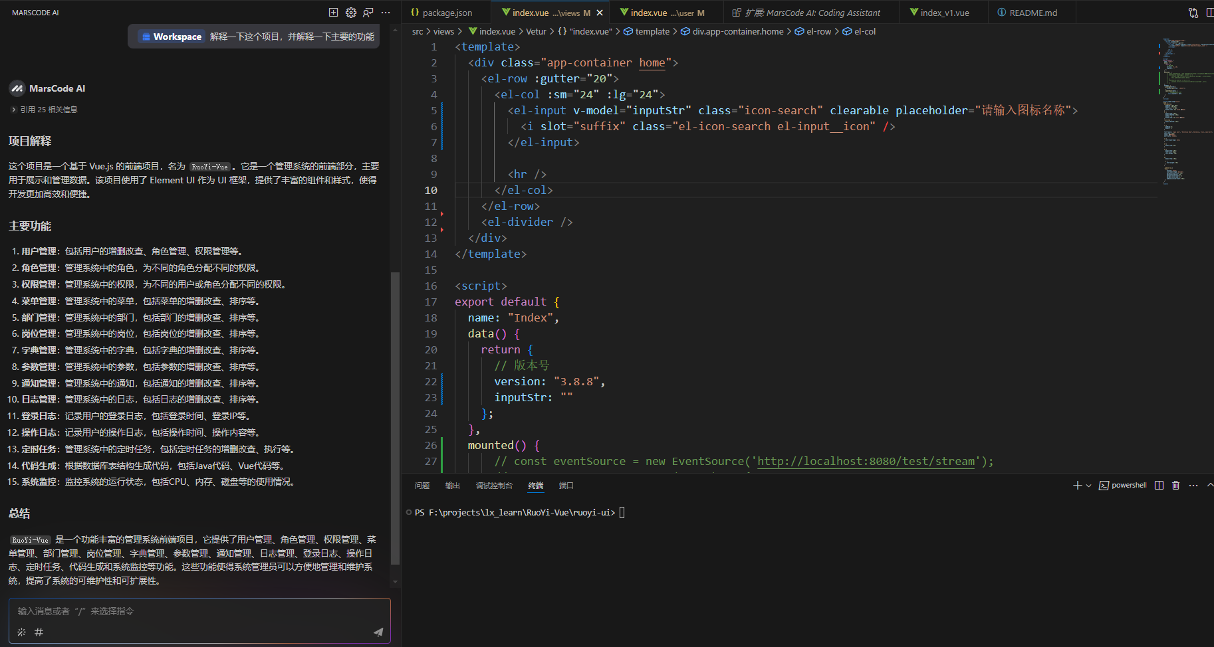The image size is (1214, 647).
Task: Click the # context reference icon
Action: [39, 632]
